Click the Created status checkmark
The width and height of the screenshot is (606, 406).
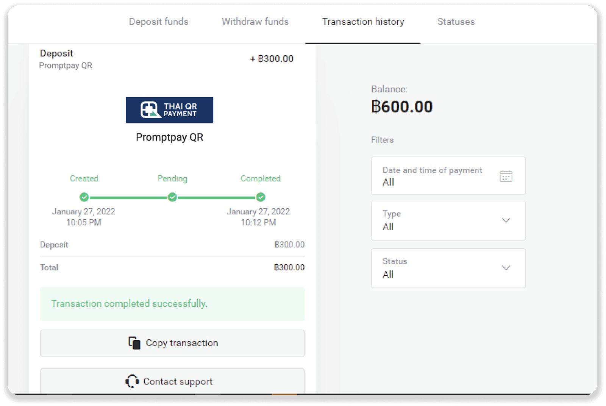[84, 197]
